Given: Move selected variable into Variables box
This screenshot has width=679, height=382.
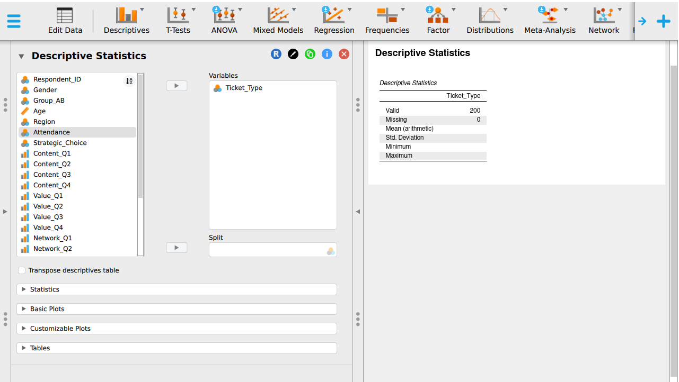Looking at the screenshot, I should pyautogui.click(x=177, y=86).
